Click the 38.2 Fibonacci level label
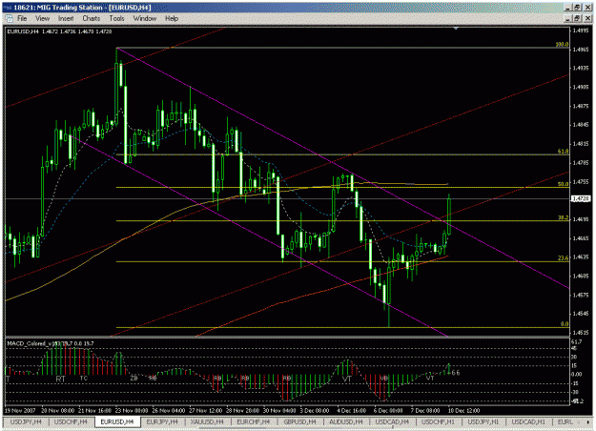This screenshot has height=431, width=596. (x=563, y=217)
